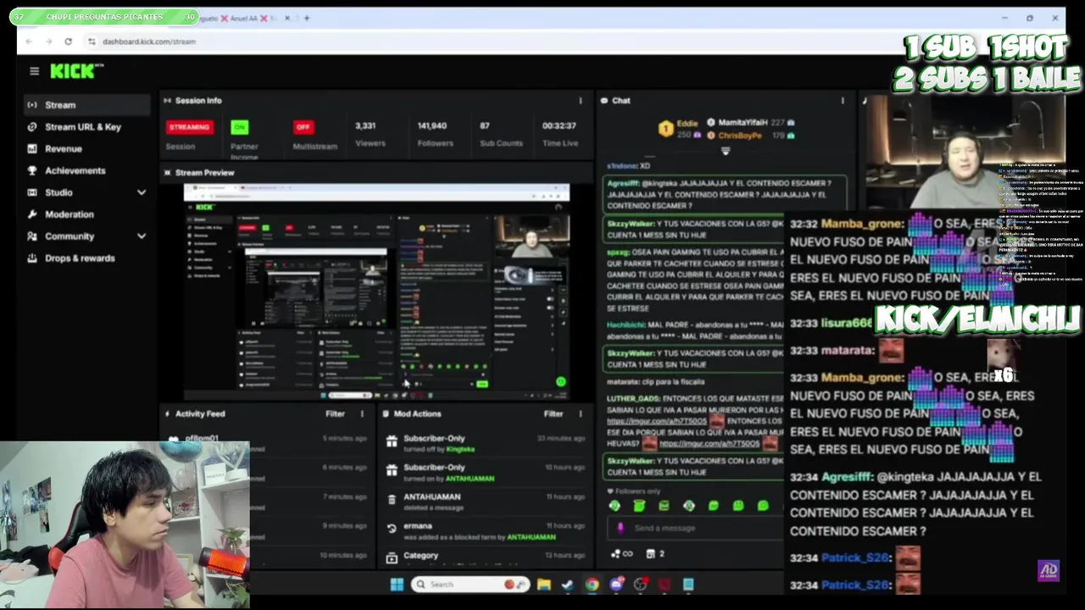Viewport: 1085px width, 610px height.
Task: Click the Session Info panel header icon
Action: 168,101
